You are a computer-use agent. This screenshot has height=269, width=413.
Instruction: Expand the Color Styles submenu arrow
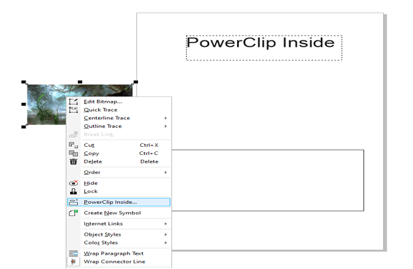point(166,243)
